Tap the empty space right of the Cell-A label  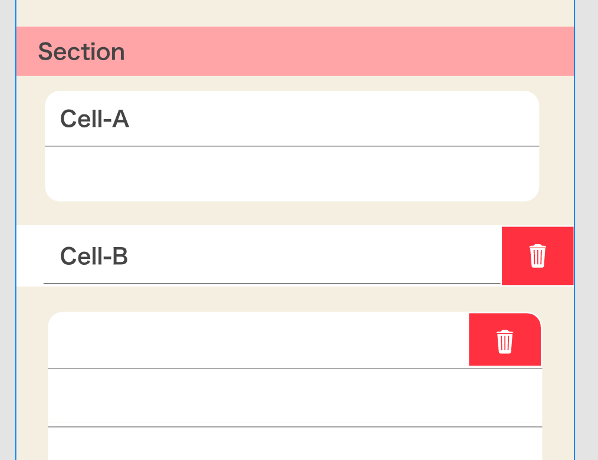pyautogui.click(x=330, y=119)
